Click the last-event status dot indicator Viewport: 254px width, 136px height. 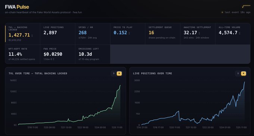click(x=222, y=12)
